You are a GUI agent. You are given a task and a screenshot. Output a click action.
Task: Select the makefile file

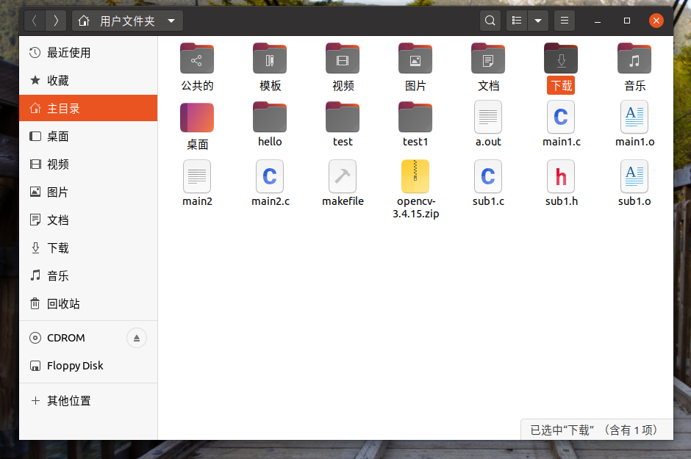[343, 182]
